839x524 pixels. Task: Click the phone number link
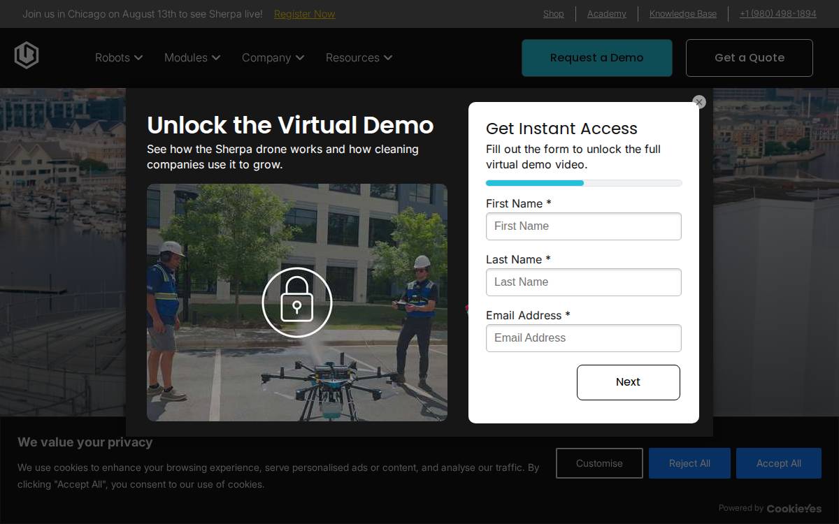coord(778,14)
